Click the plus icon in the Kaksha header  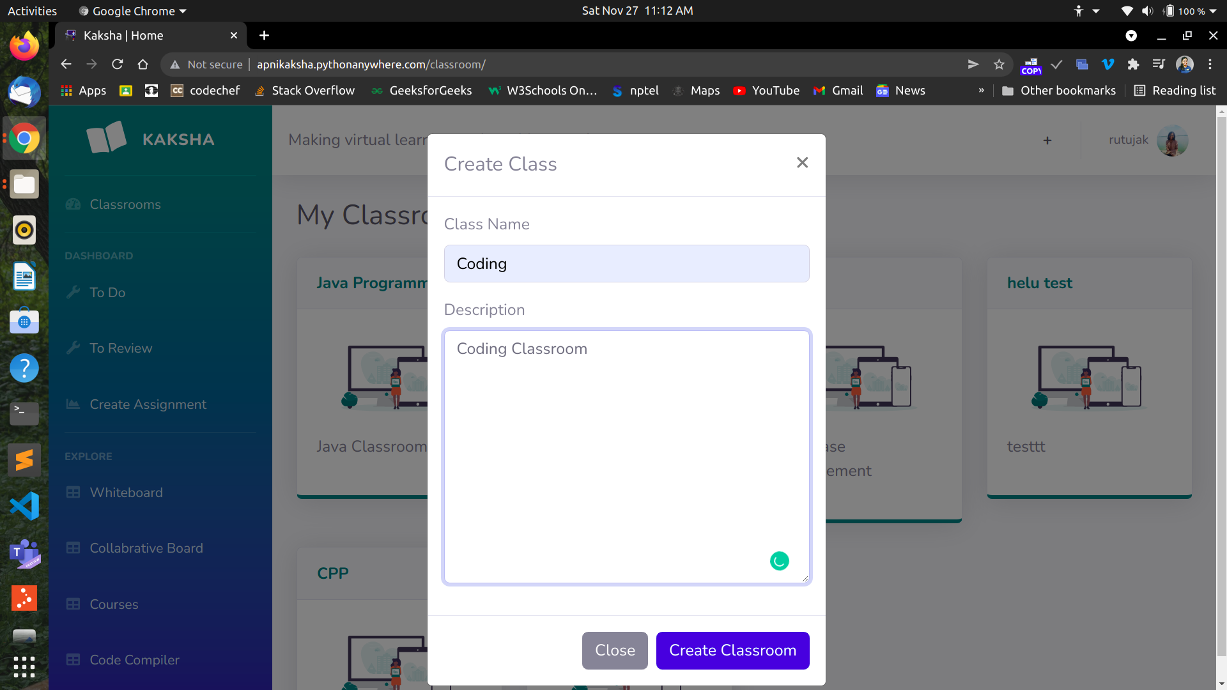1047,141
